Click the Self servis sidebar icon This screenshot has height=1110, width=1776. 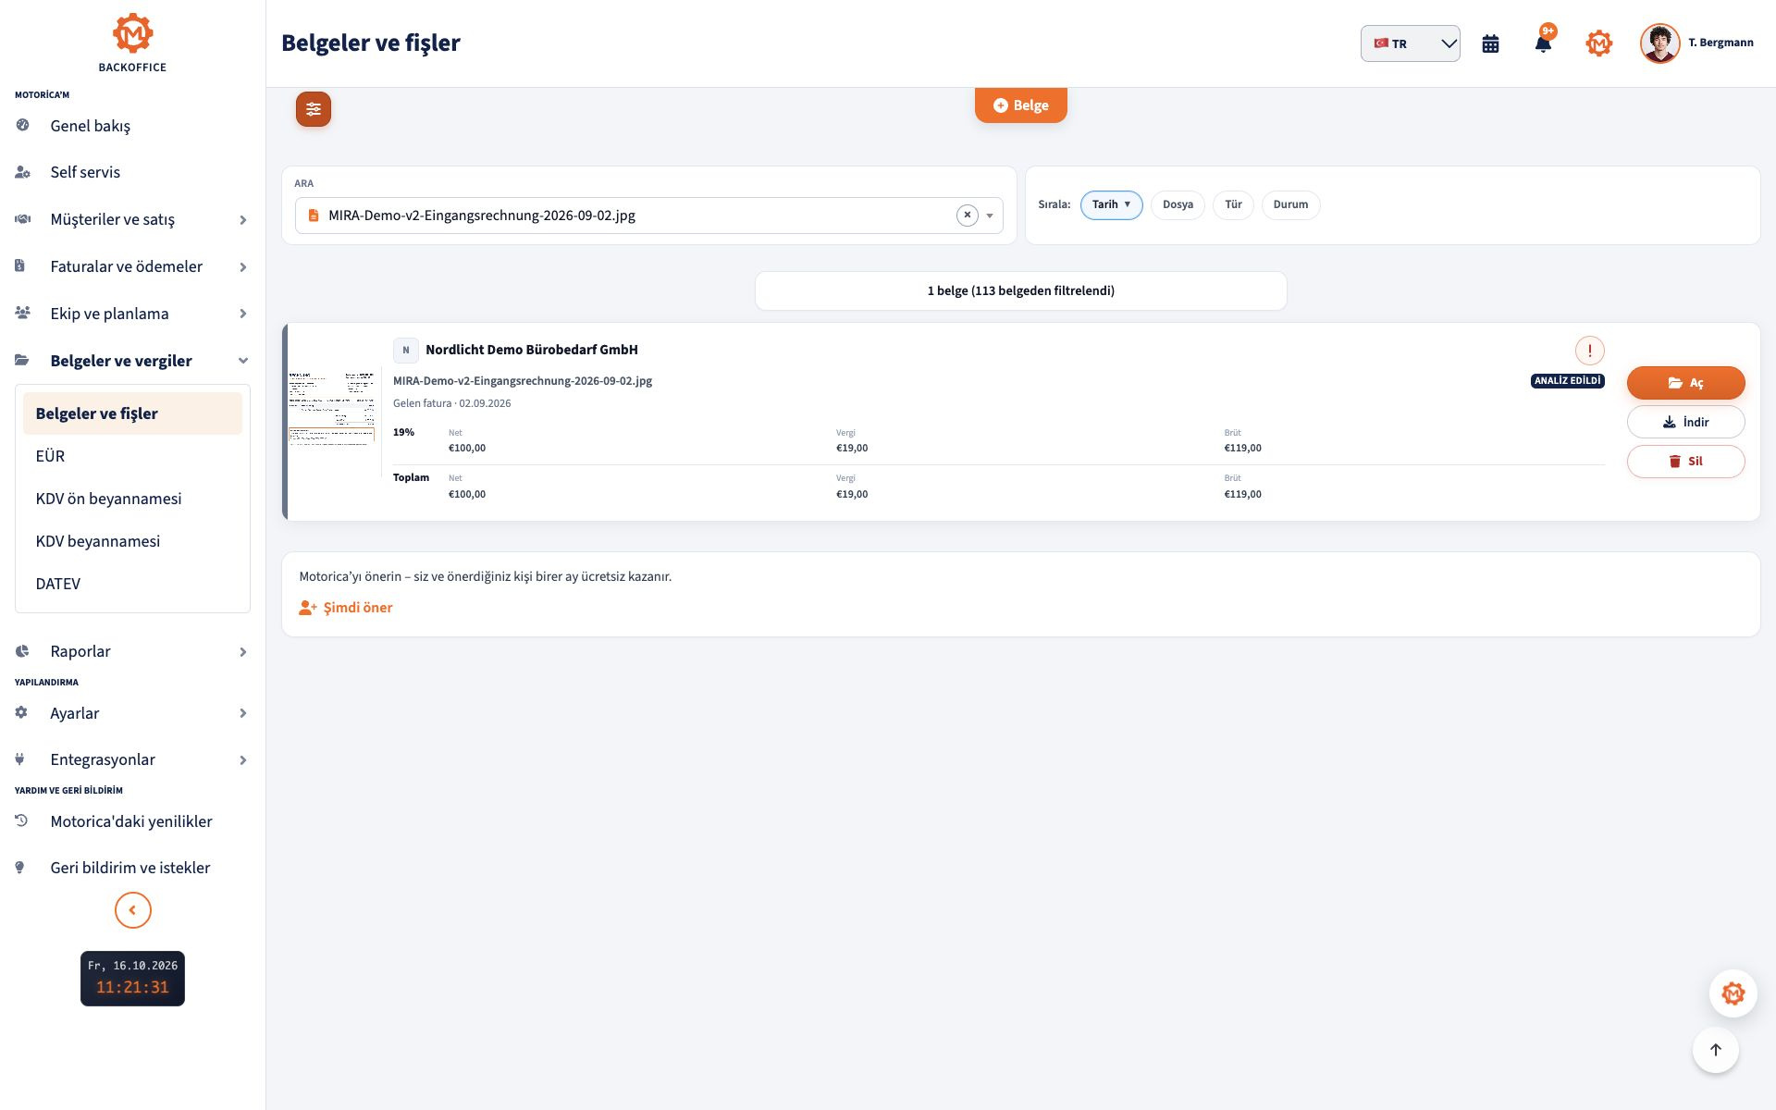pyautogui.click(x=22, y=172)
